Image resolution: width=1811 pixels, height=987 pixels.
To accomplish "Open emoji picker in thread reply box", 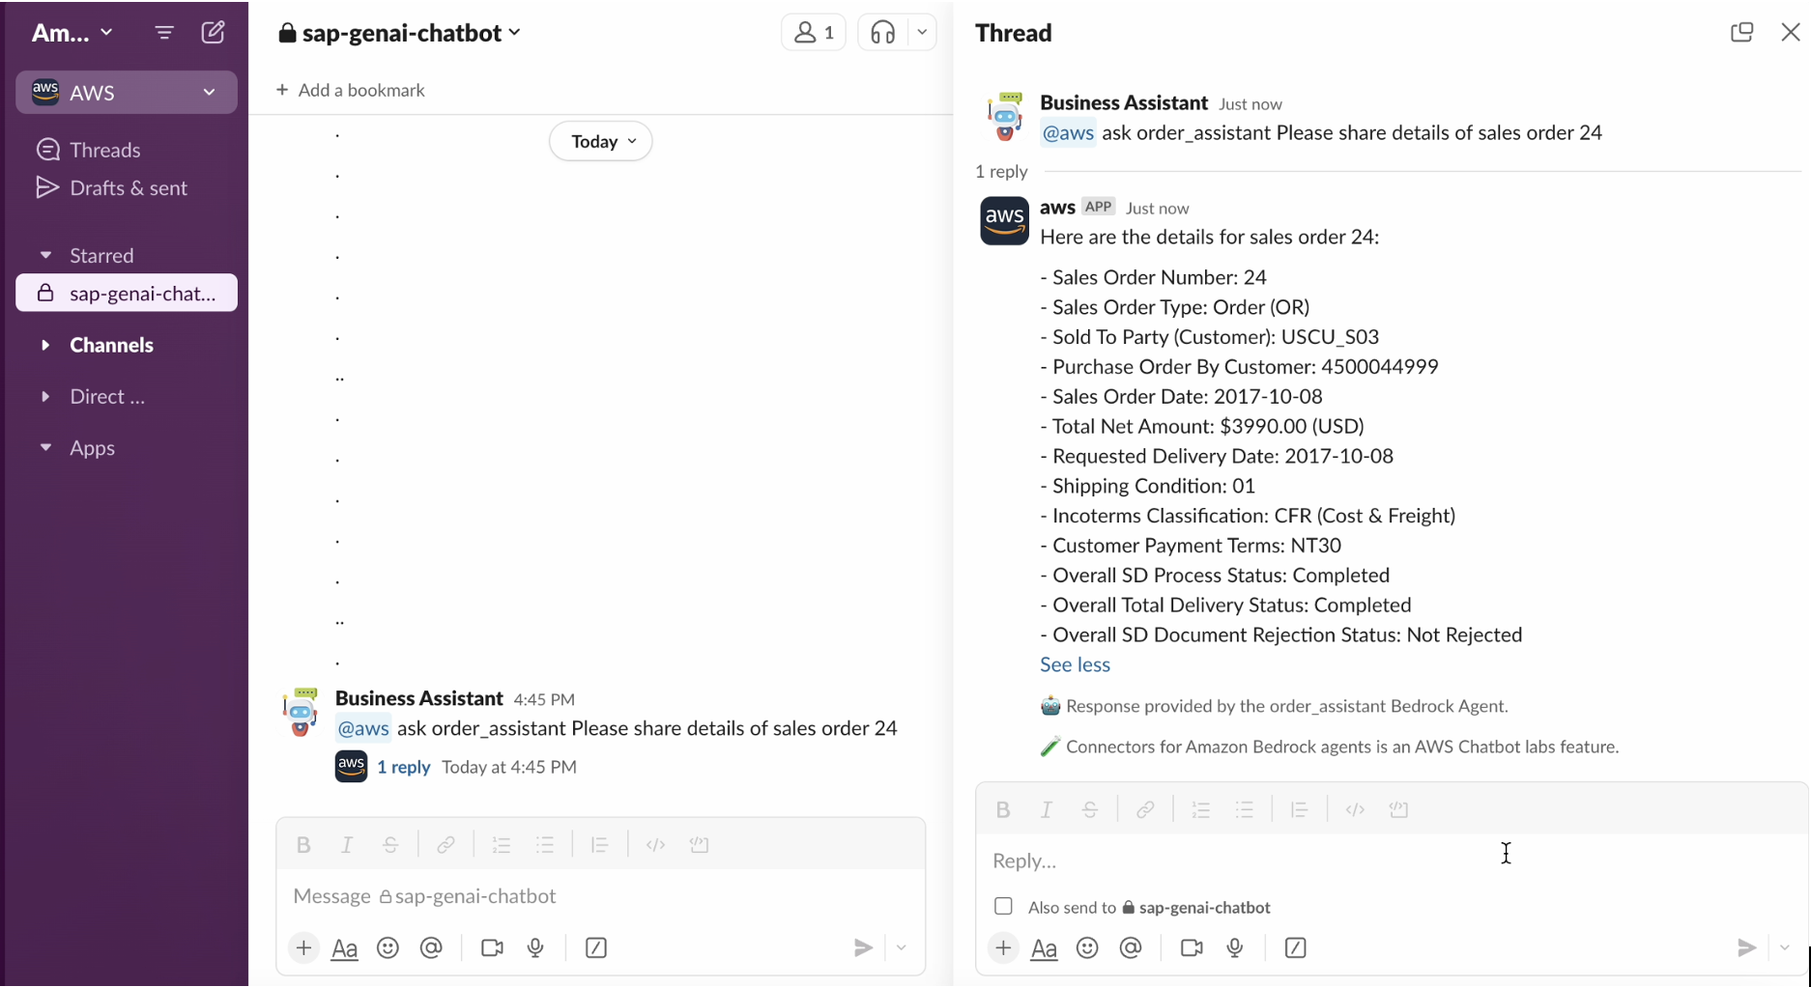I will (x=1087, y=948).
